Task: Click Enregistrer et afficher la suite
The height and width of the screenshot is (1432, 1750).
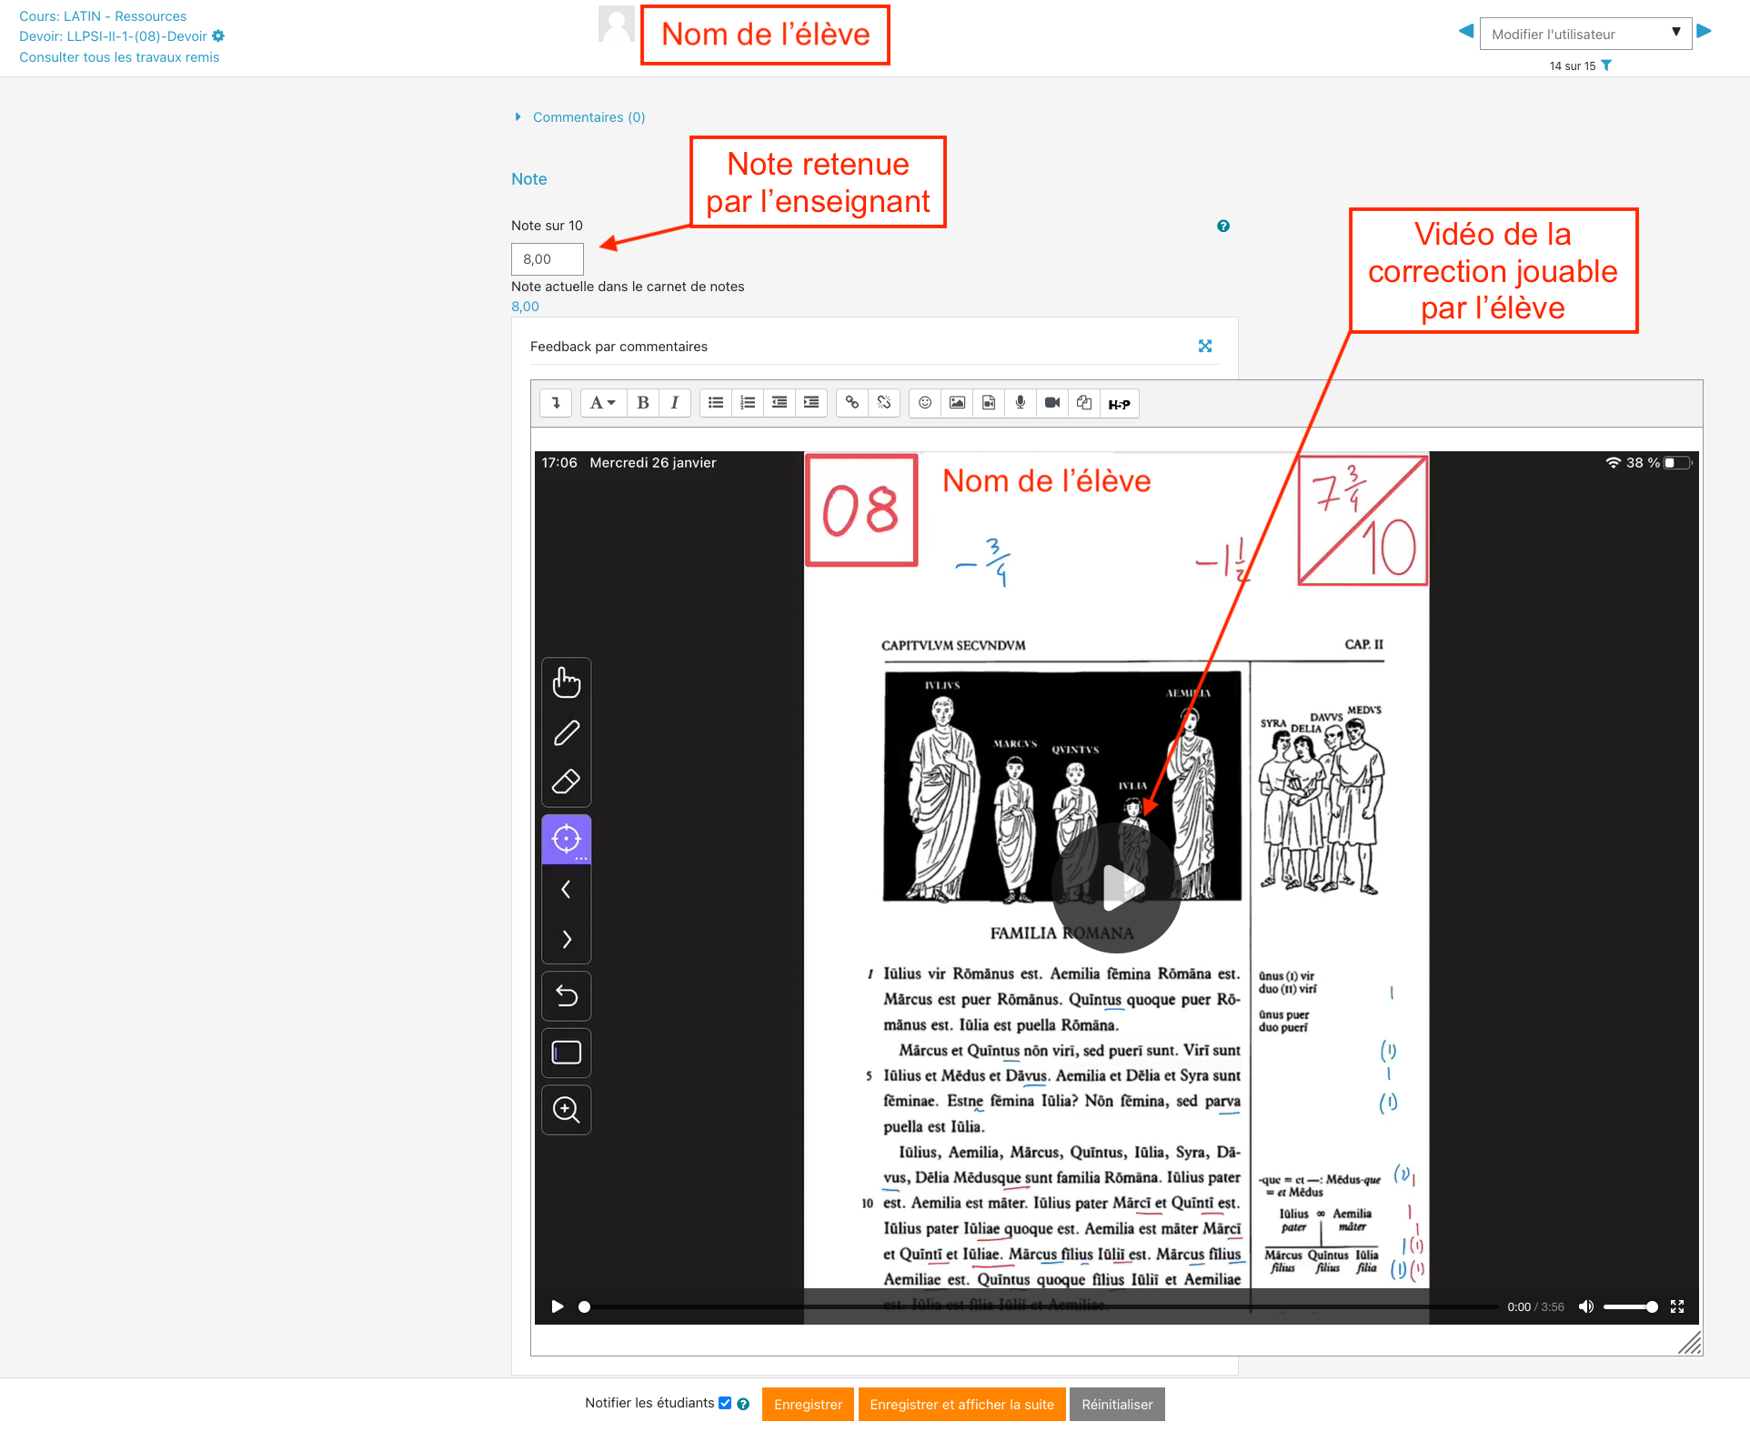Action: pyautogui.click(x=961, y=1405)
